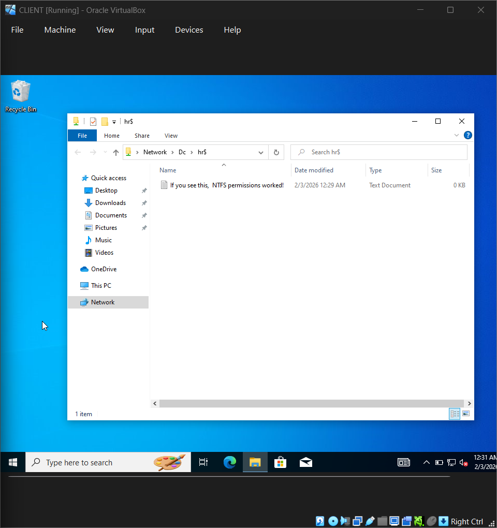Open Microsoft Store from the taskbar

[x=280, y=462]
